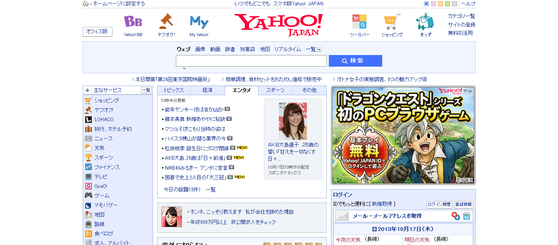Click the Y!モバゲー icon
Image resolution: width=558 pixels, height=245 pixels.
88,205
